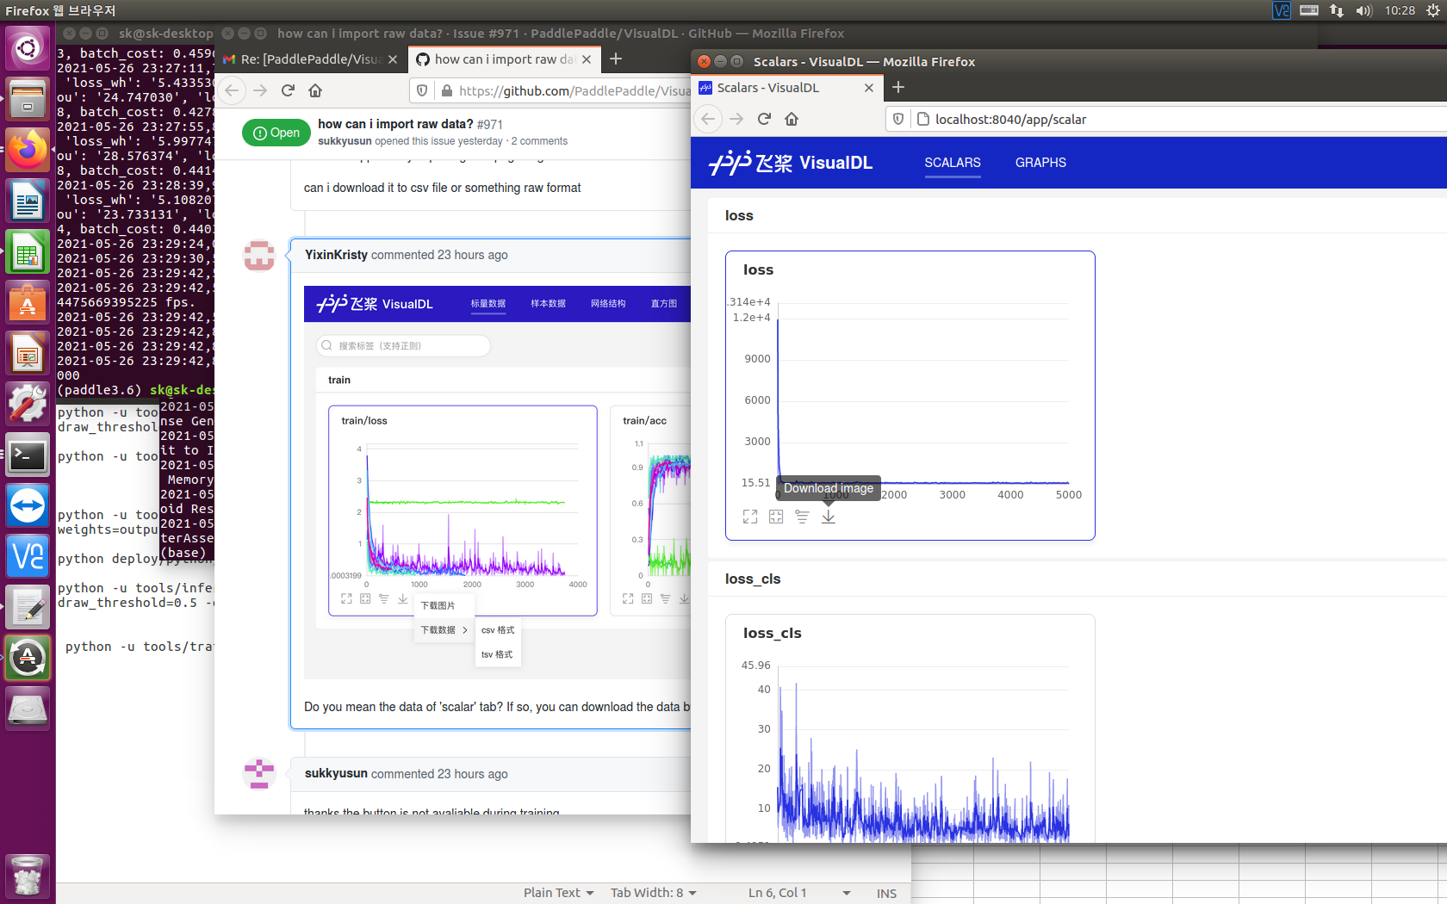
Task: Maximize the loss chart to full screen
Action: (749, 516)
